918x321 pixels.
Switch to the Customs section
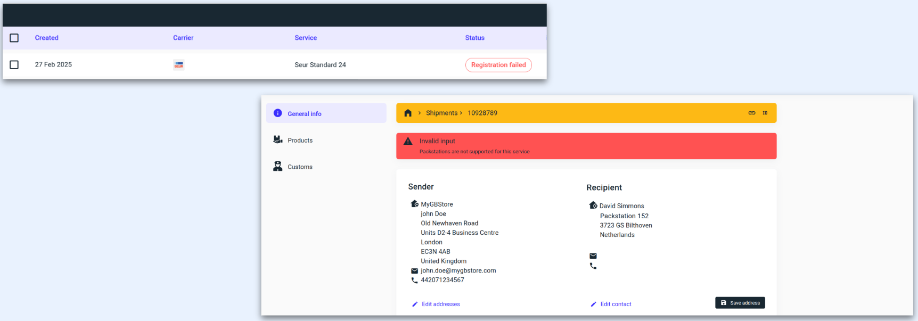(300, 167)
